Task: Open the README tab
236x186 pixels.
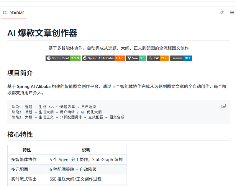Action: pyautogui.click(x=14, y=13)
